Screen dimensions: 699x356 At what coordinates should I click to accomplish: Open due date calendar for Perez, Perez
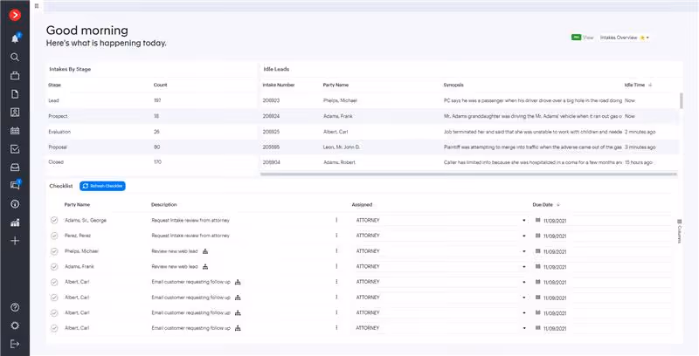(x=537, y=236)
